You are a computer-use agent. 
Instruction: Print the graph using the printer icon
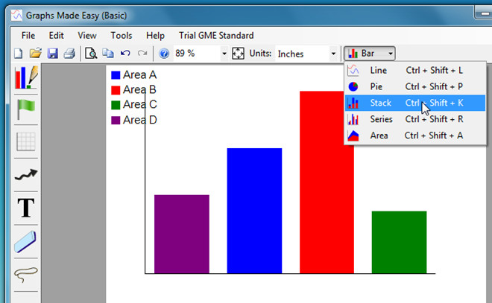(69, 54)
